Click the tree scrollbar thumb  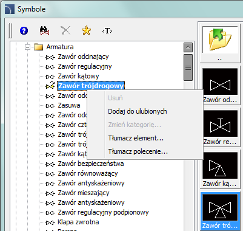(x=188, y=67)
